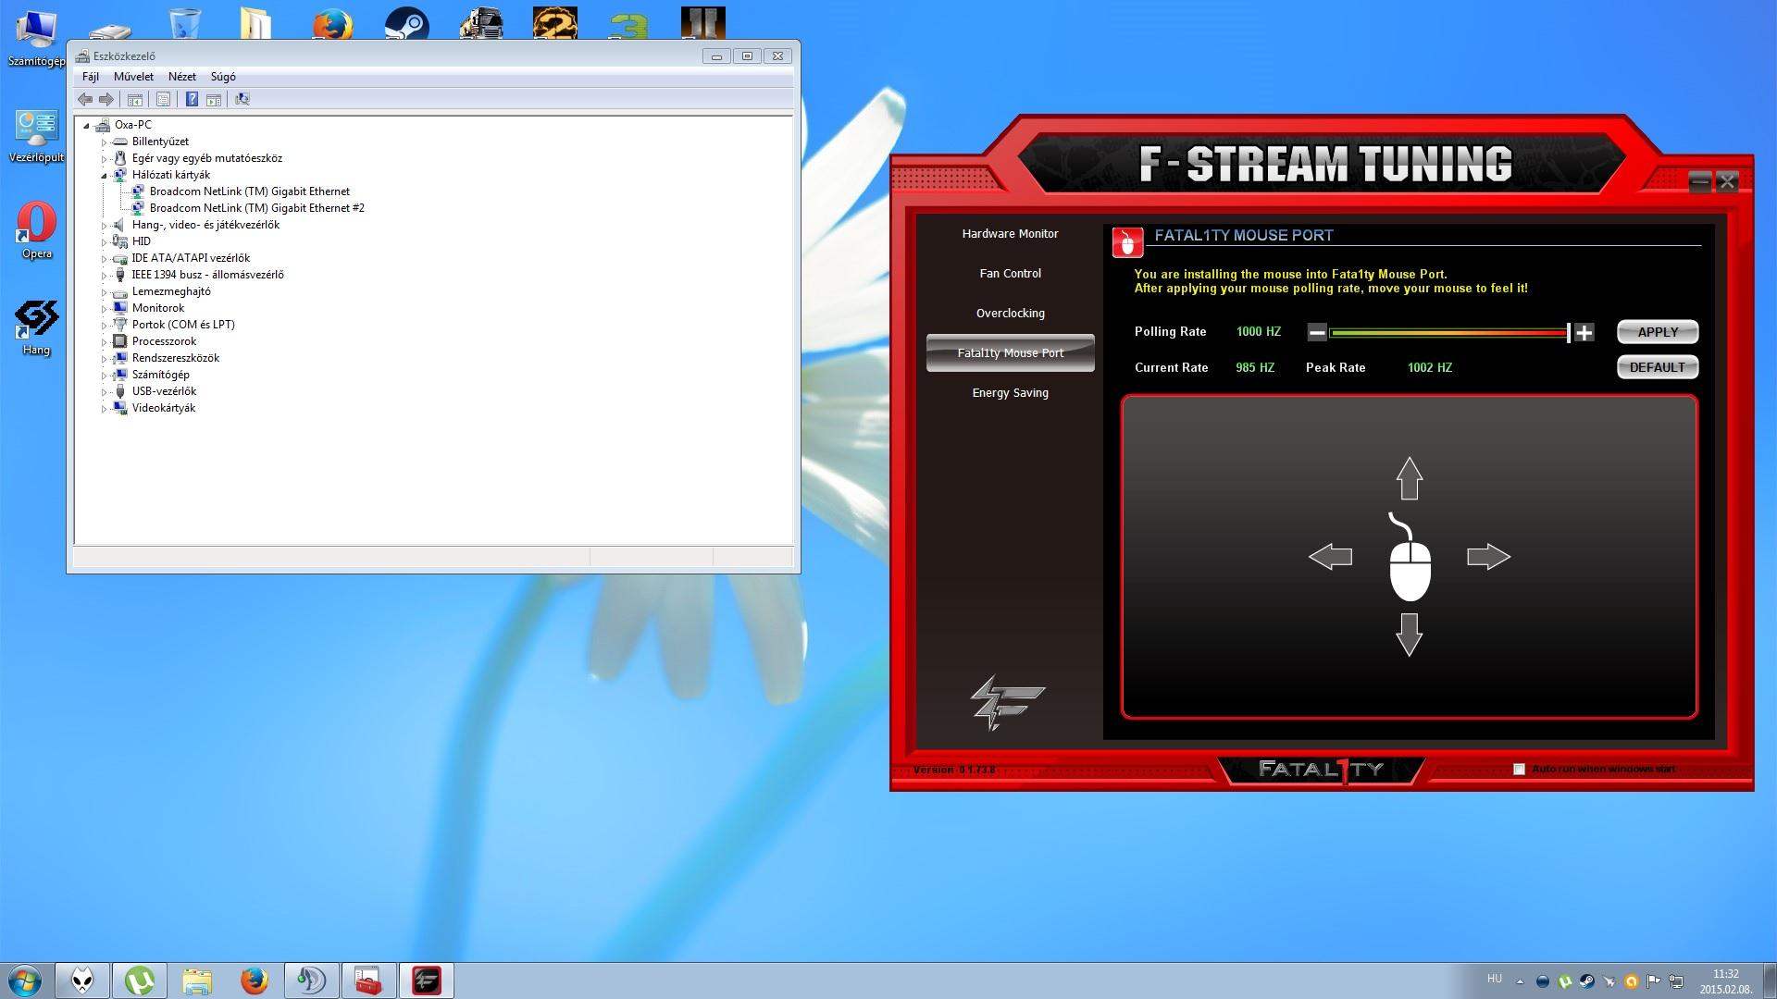1777x999 pixels.
Task: Expand the HID node
Action: [x=104, y=242]
